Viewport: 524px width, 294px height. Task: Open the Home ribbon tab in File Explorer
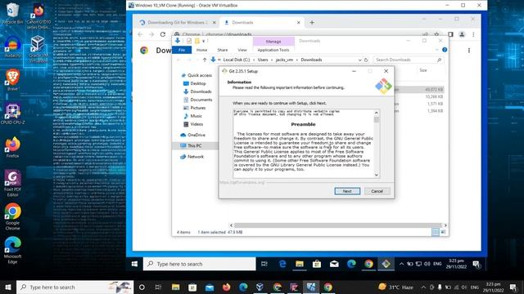[201, 50]
